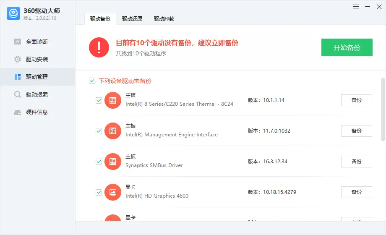
Task: Click the driver list vertical scrollbar
Action: 383,109
